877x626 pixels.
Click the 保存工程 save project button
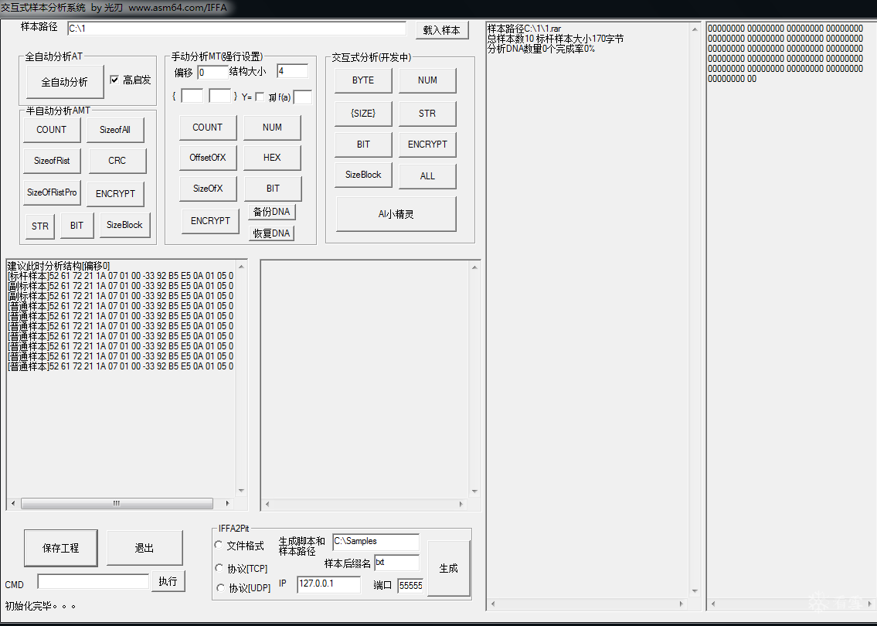tap(61, 548)
